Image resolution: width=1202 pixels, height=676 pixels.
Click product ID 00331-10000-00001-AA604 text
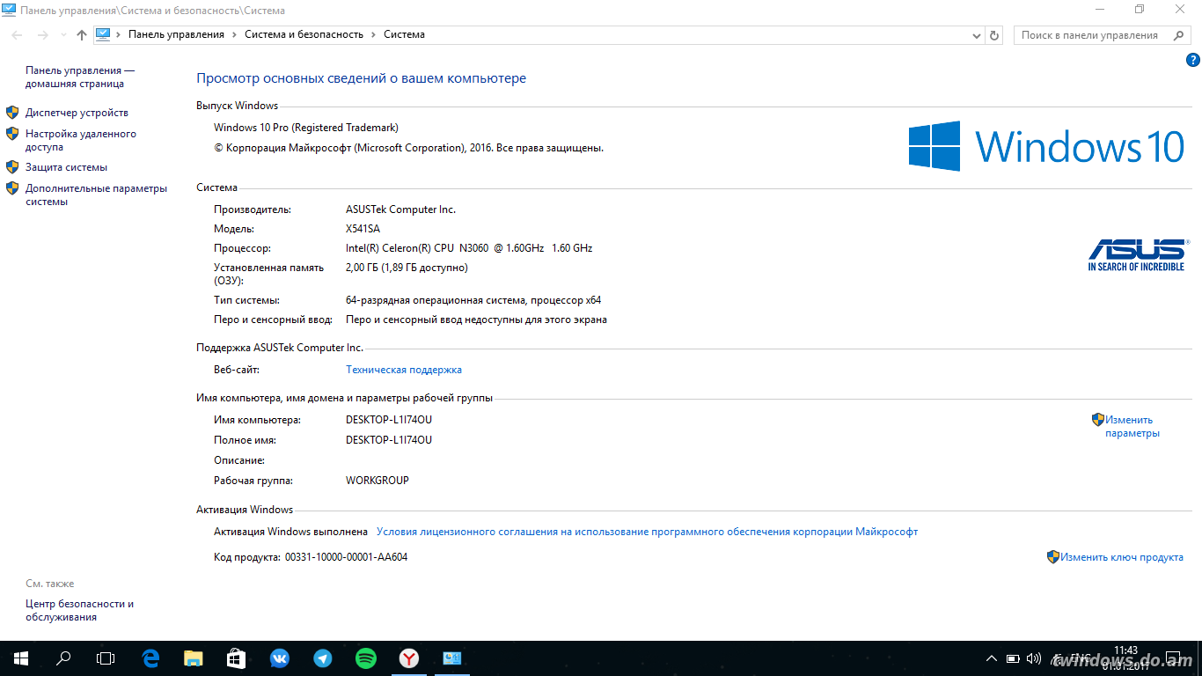[346, 557]
